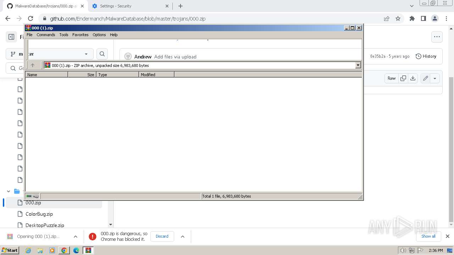The height and width of the screenshot is (255, 454).
Task: Go forward in Chrome
Action: [20, 18]
